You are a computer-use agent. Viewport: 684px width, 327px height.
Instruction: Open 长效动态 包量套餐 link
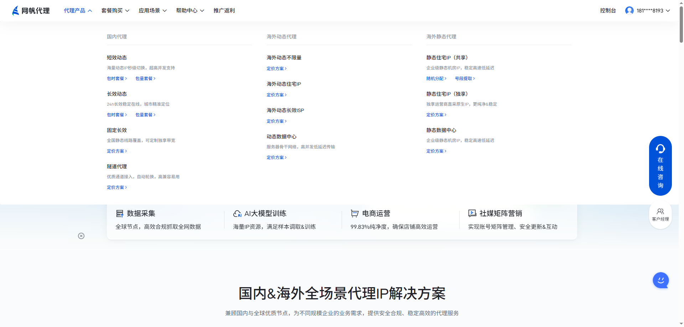145,115
